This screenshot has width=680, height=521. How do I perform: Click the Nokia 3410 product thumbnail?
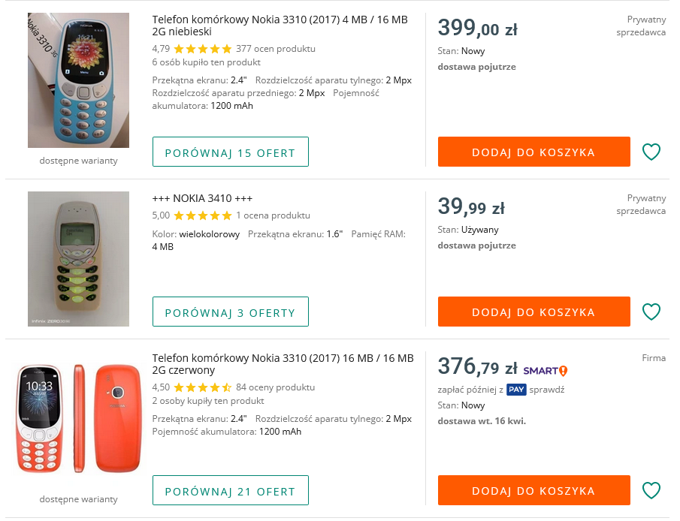pyautogui.click(x=77, y=259)
